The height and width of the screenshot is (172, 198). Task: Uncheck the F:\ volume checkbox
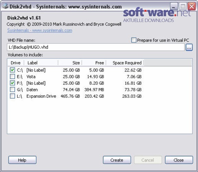(x=12, y=83)
